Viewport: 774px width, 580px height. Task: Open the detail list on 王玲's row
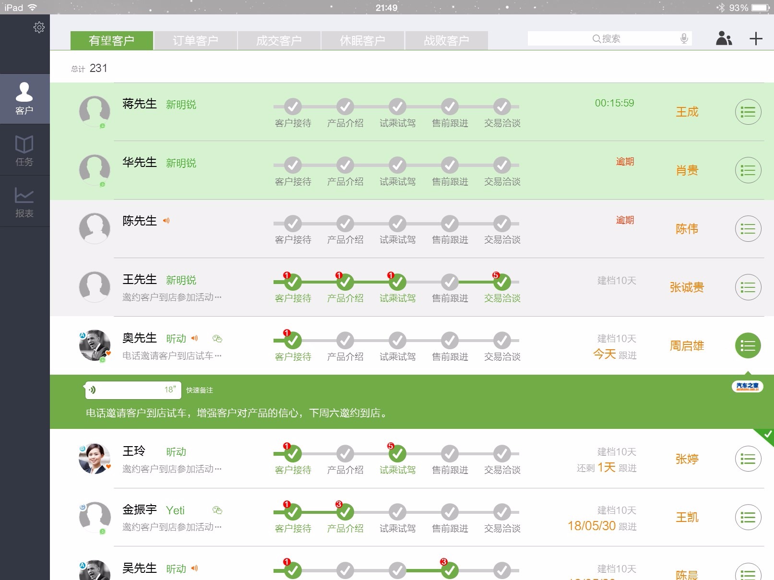coord(748,459)
